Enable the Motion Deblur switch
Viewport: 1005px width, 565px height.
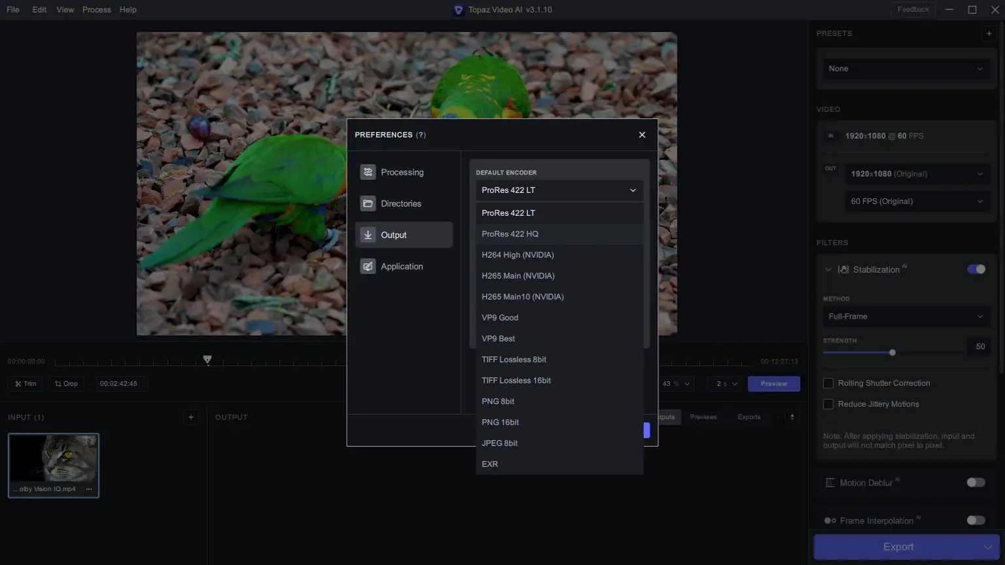[976, 483]
